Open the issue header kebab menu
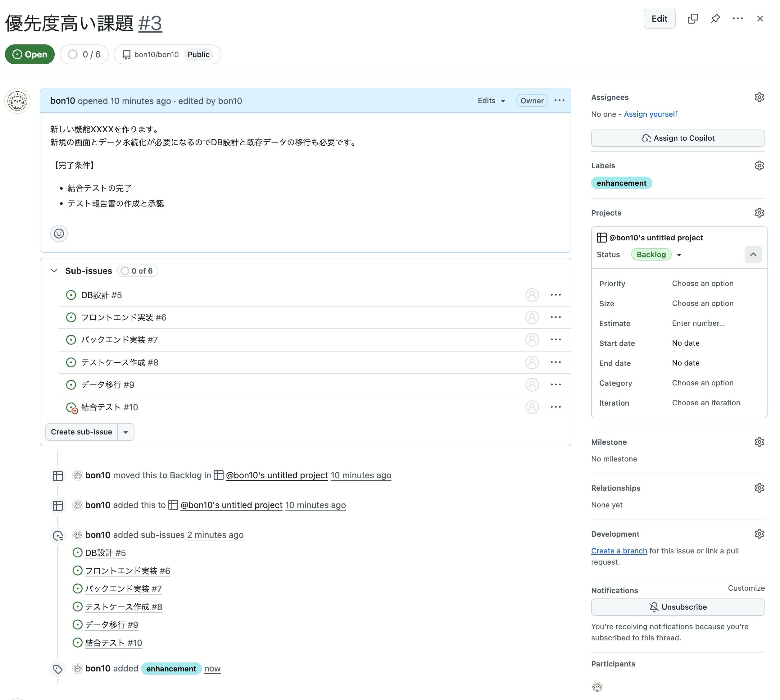This screenshot has height=700, width=780. click(738, 18)
